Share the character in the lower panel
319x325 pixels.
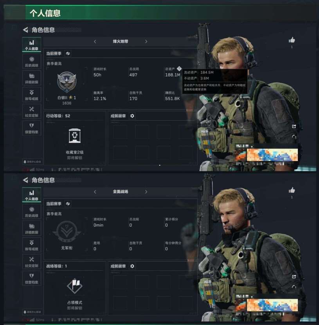coord(294,276)
